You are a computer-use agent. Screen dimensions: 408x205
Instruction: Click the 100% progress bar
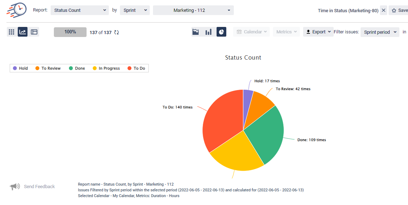tap(70, 32)
